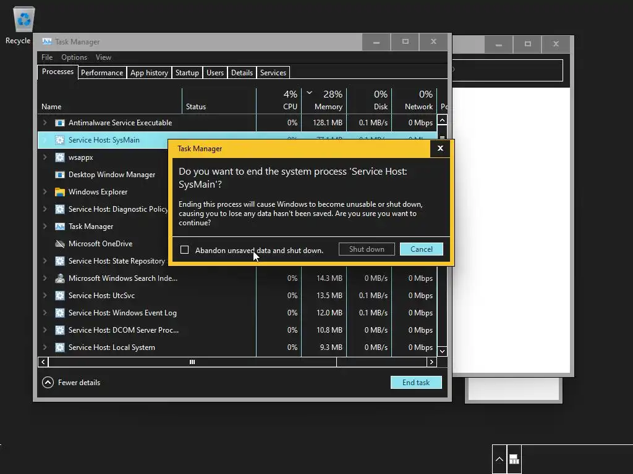Close the end system process dialog
Image resolution: width=633 pixels, height=474 pixels.
pos(440,148)
